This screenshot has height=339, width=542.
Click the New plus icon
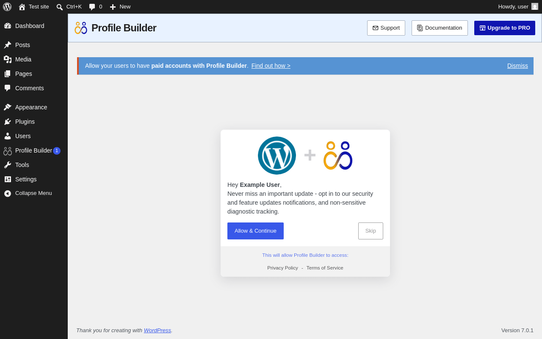[113, 7]
